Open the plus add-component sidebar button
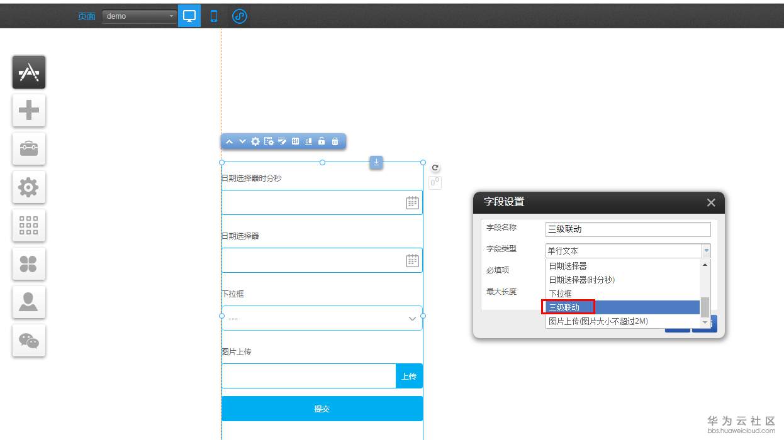Viewport: 784px width, 440px height. (x=29, y=111)
